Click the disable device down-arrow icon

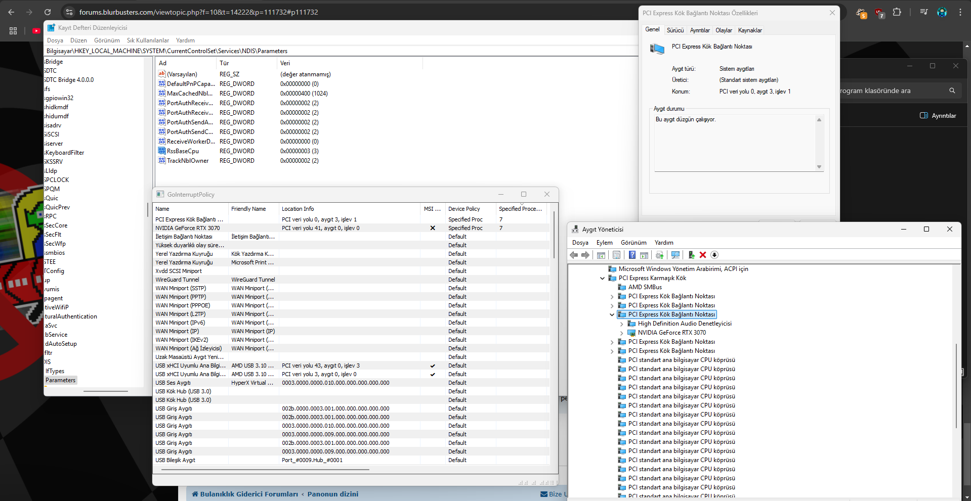(x=714, y=255)
